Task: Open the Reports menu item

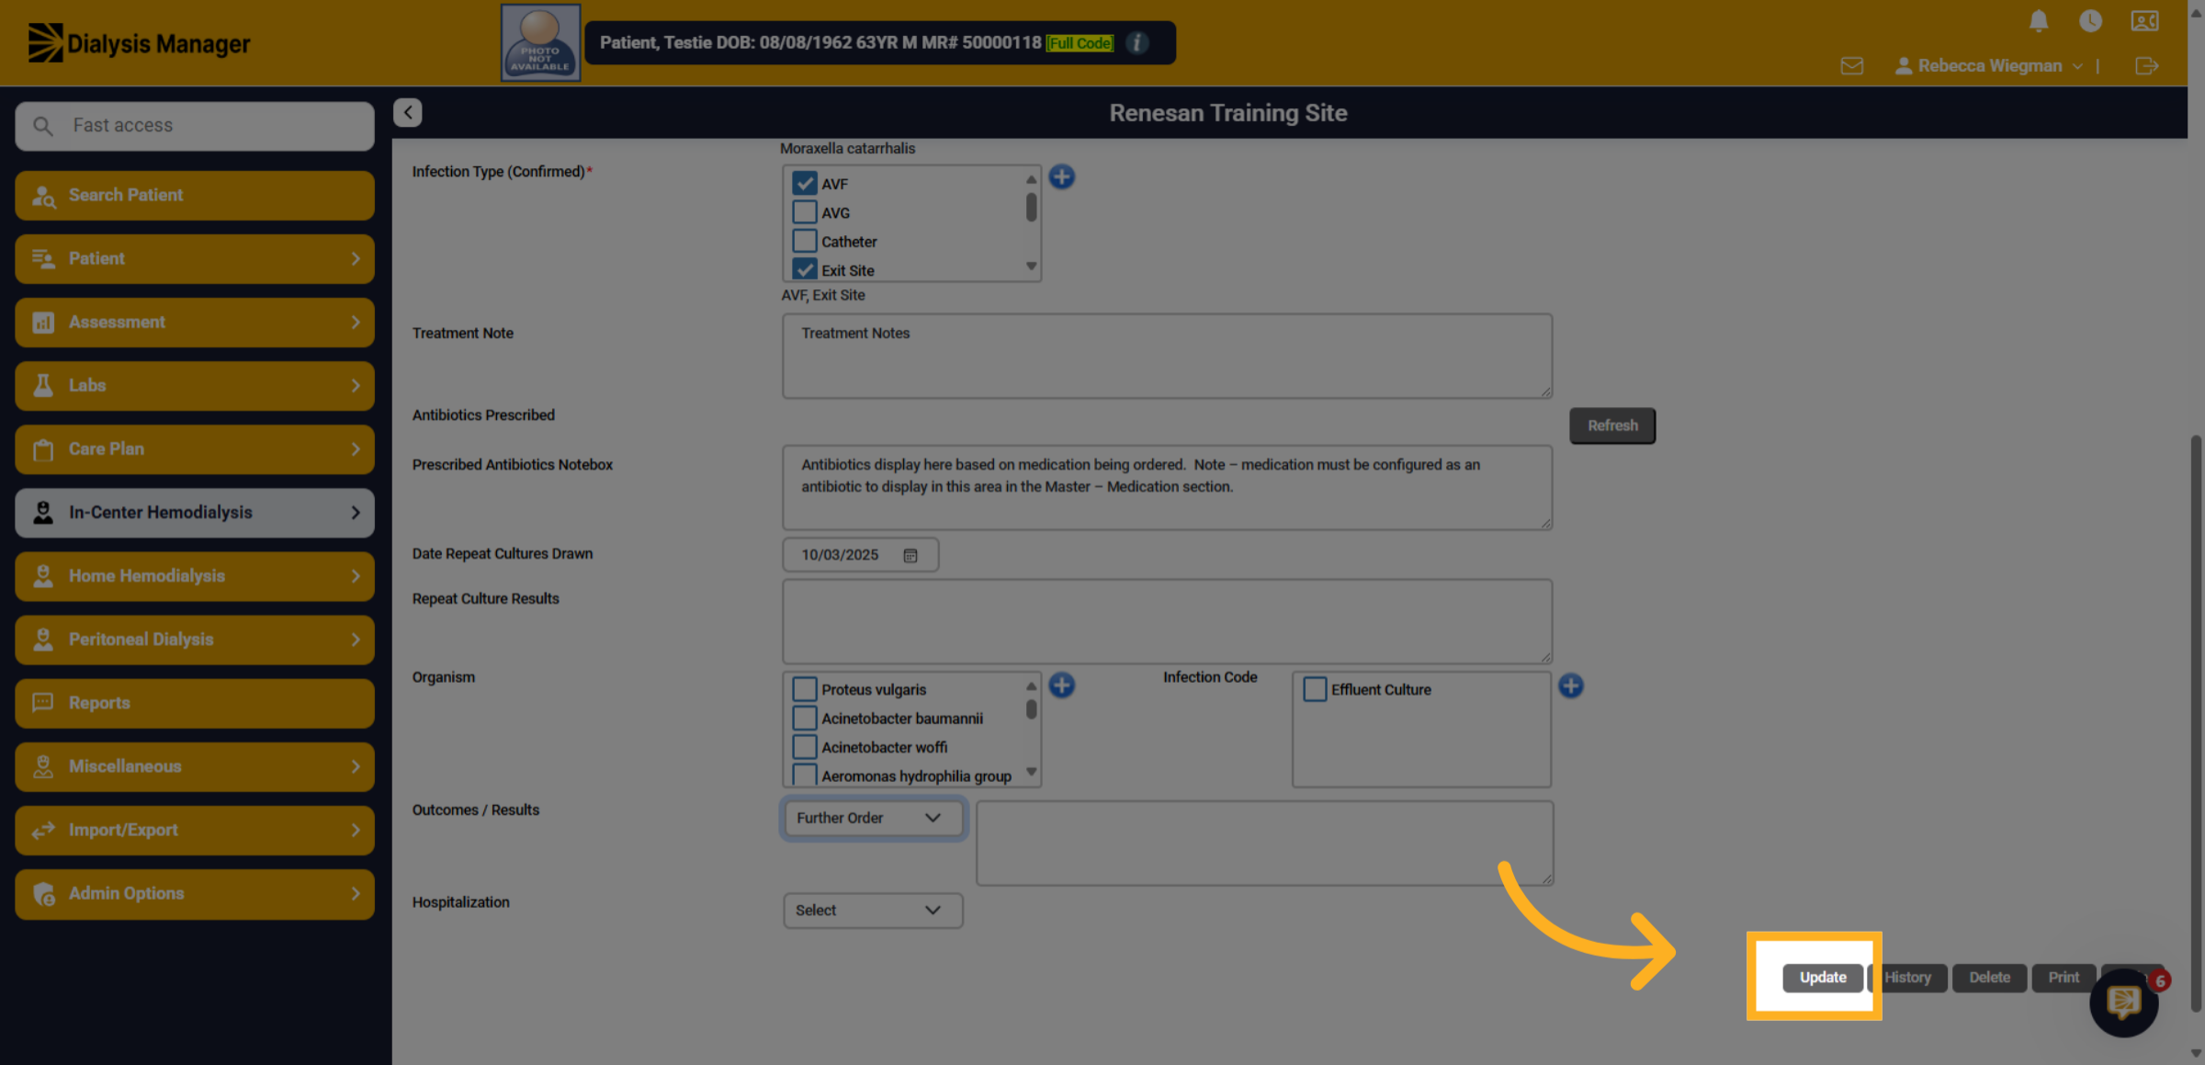Action: [x=195, y=703]
